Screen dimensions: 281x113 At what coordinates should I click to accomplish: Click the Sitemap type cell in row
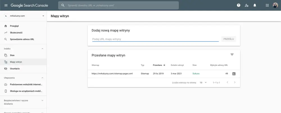(x=145, y=73)
